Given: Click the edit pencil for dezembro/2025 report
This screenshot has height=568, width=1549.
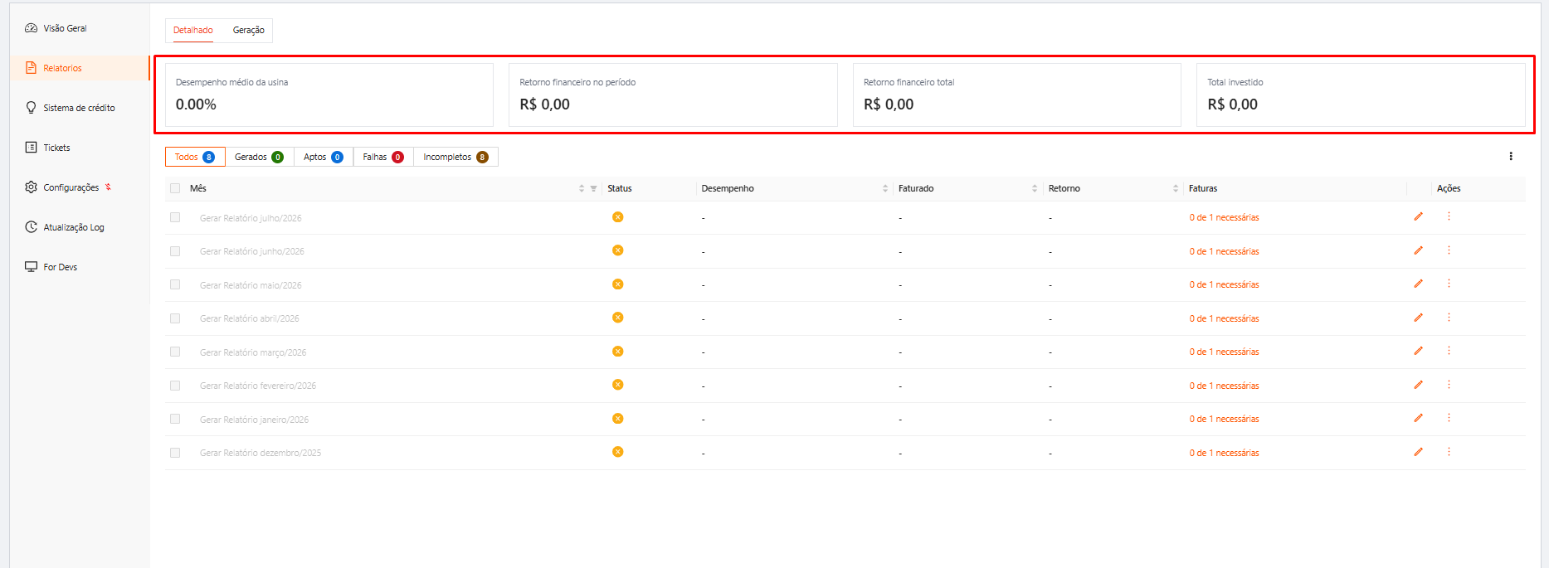Looking at the screenshot, I should tap(1418, 452).
